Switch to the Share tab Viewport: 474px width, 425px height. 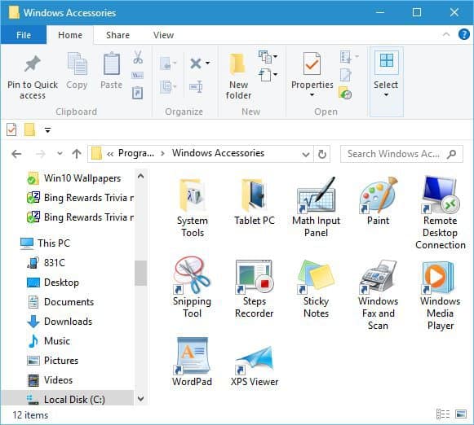[x=117, y=35]
